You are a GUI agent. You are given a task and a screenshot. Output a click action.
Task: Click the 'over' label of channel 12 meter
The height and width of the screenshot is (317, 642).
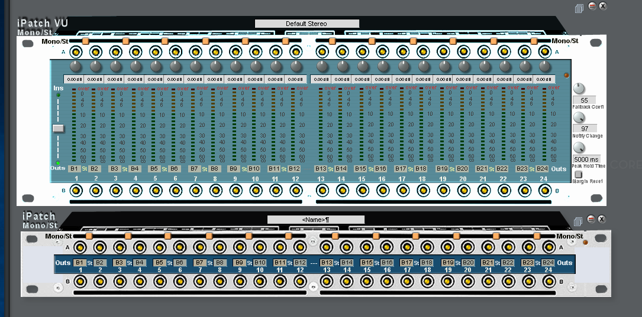click(302, 88)
